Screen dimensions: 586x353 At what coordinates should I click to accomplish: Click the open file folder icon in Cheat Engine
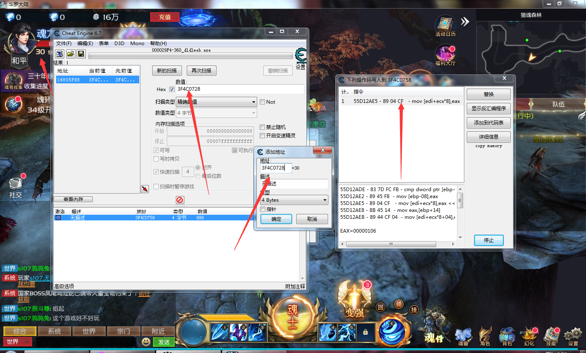click(x=70, y=54)
